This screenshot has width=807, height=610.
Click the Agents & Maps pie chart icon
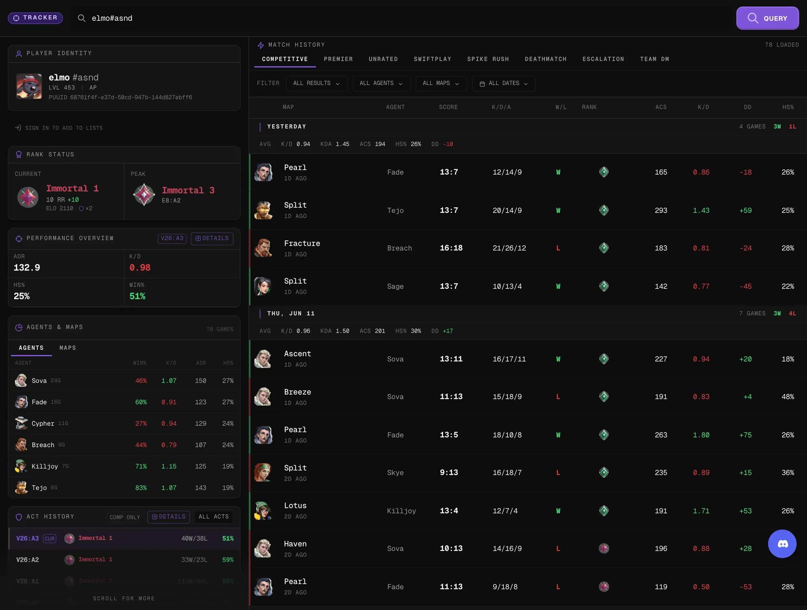click(x=18, y=327)
